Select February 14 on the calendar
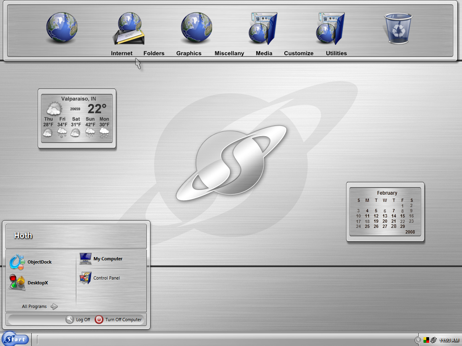The image size is (462, 346). 394,216
